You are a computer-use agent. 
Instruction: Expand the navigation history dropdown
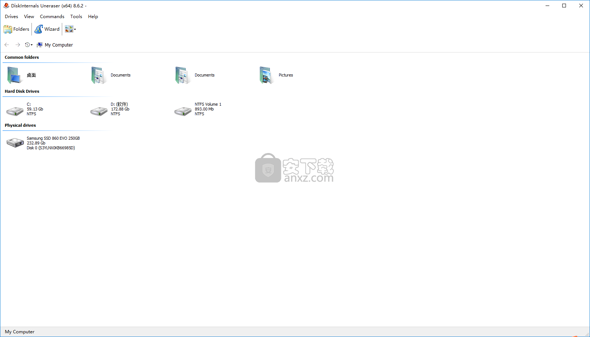point(29,45)
